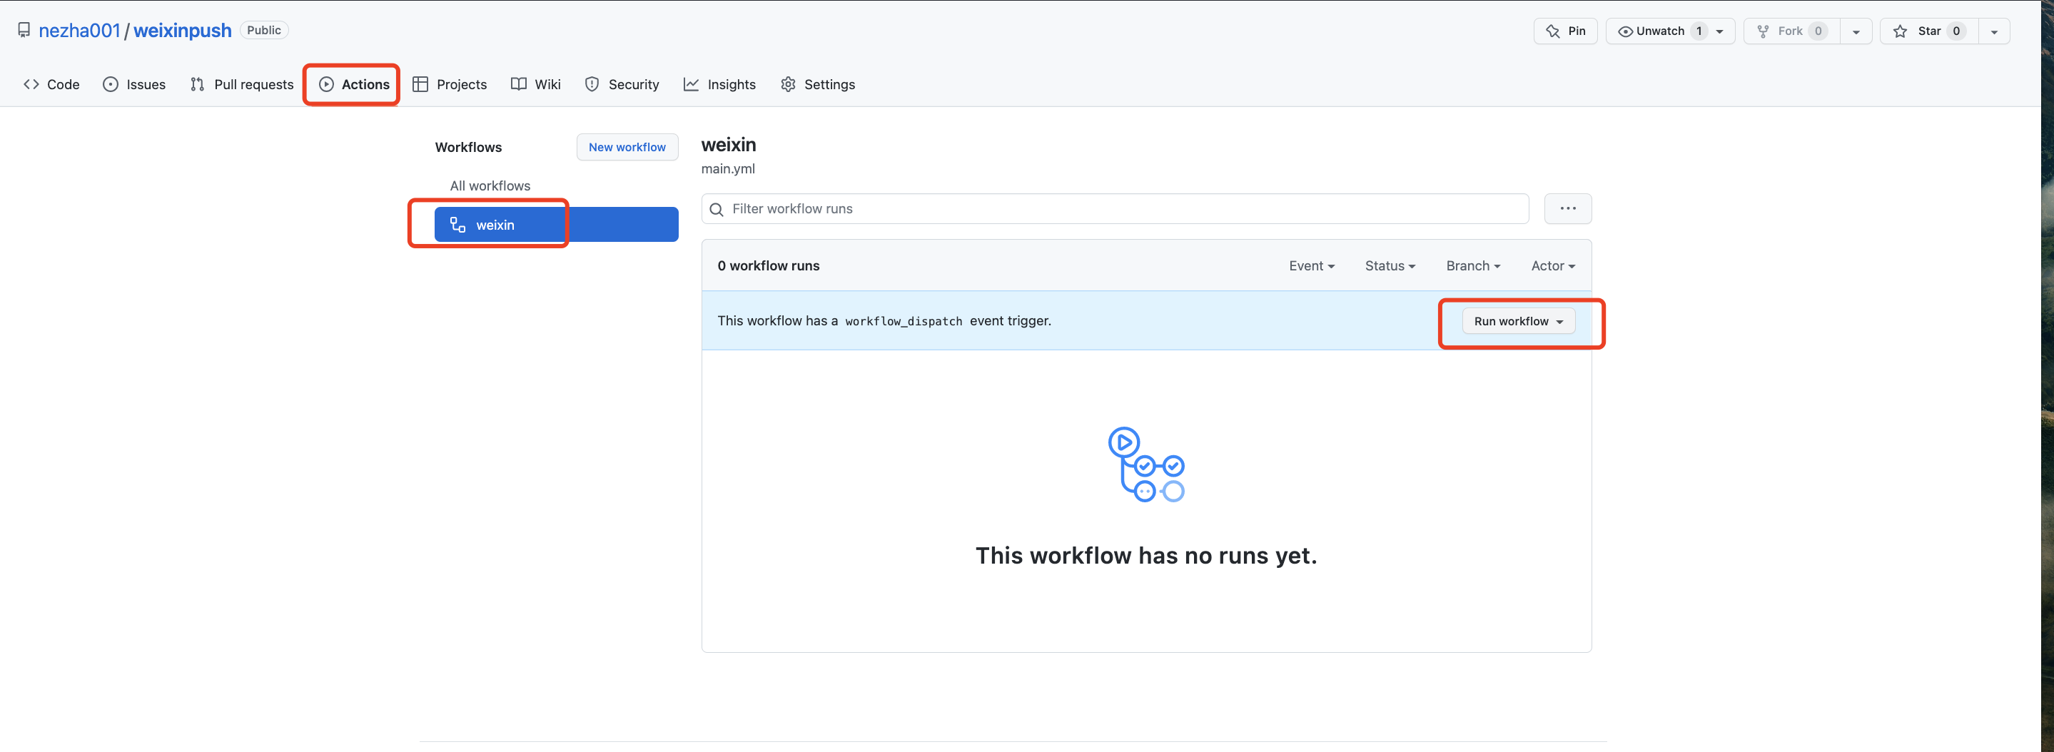Image resolution: width=2054 pixels, height=752 pixels.
Task: Expand the Branch filter dropdown
Action: [x=1472, y=265]
